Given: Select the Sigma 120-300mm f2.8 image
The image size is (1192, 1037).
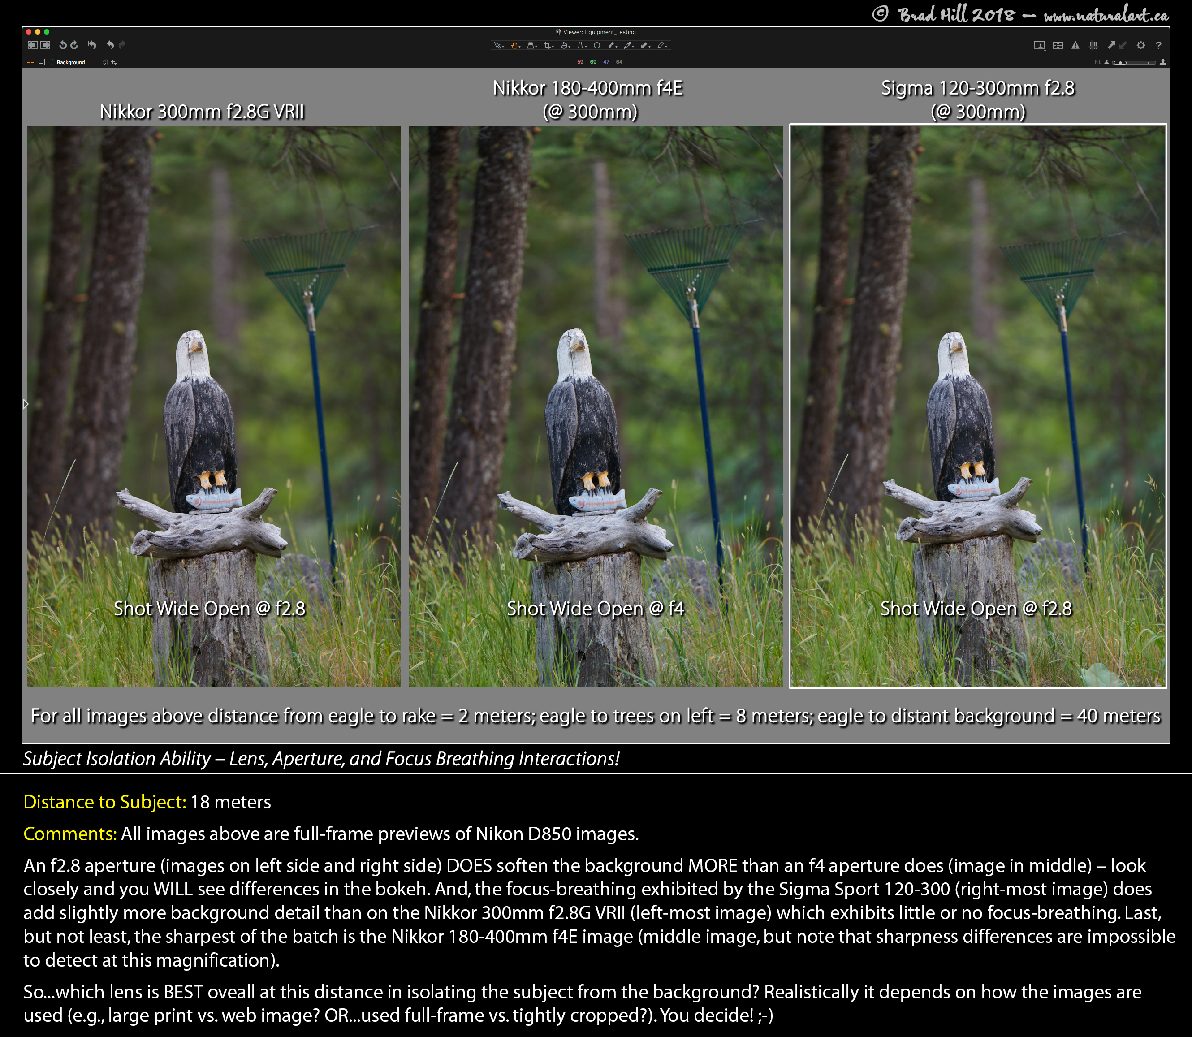Looking at the screenshot, I should pyautogui.click(x=978, y=406).
